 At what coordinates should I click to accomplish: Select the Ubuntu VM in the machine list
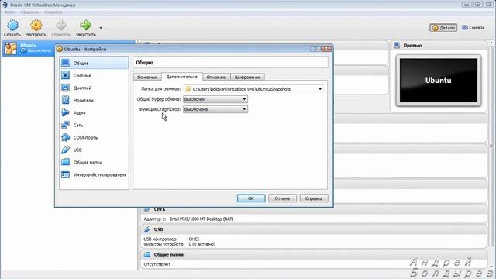coord(68,48)
